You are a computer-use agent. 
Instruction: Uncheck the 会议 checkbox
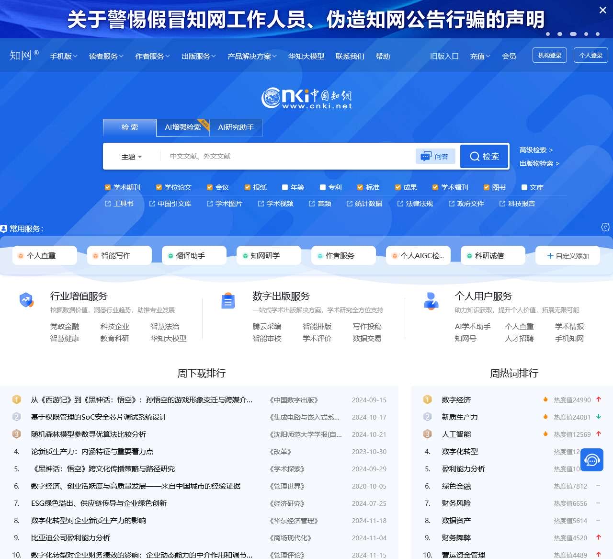(x=210, y=187)
